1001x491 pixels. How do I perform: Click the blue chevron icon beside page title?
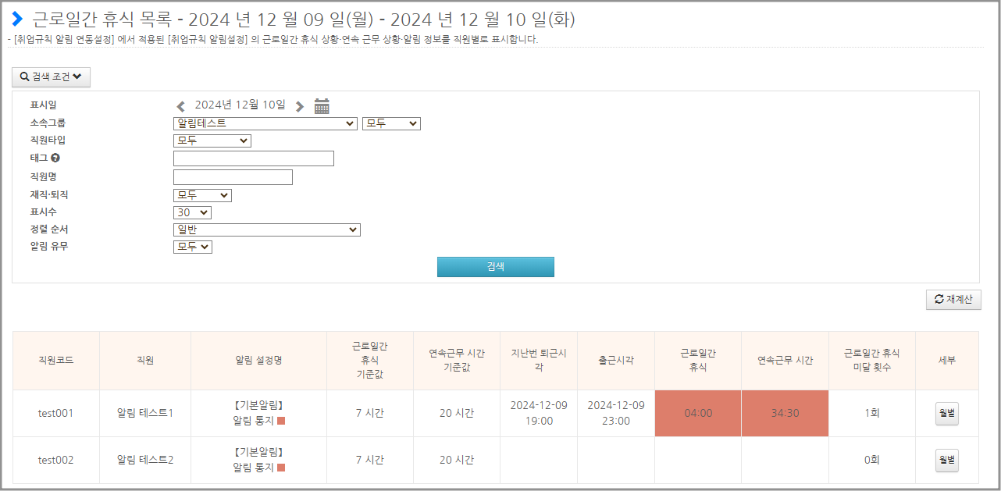tap(17, 20)
